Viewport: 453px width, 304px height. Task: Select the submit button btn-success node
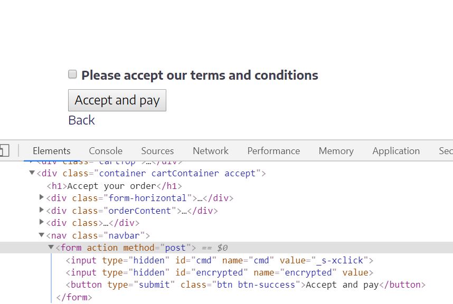pyautogui.click(x=246, y=284)
